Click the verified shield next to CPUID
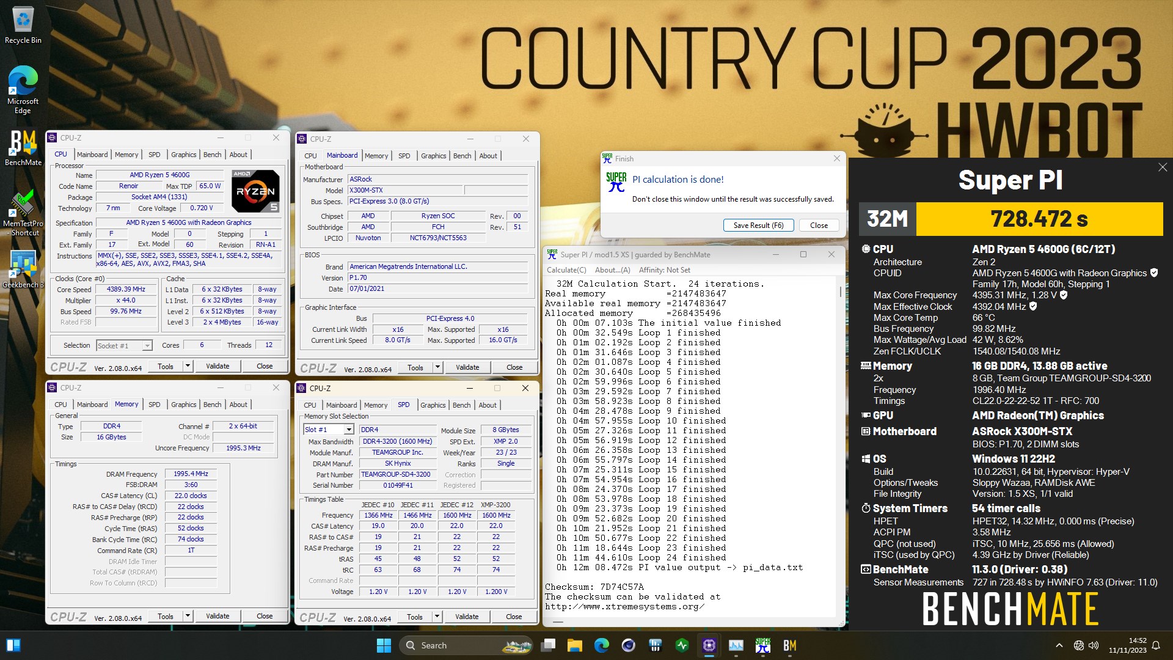Viewport: 1173px width, 660px height. click(x=1154, y=273)
